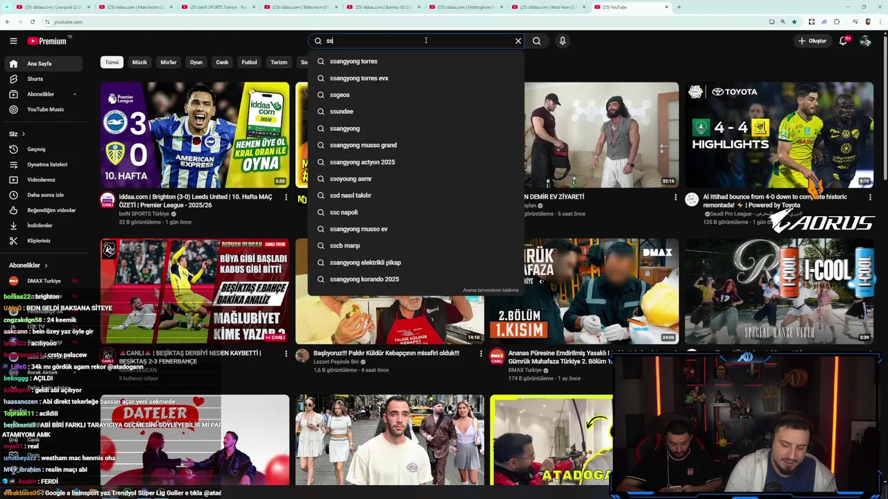This screenshot has width=888, height=499.
Task: Click Arama tahminlerini bildirme link
Action: pos(490,290)
